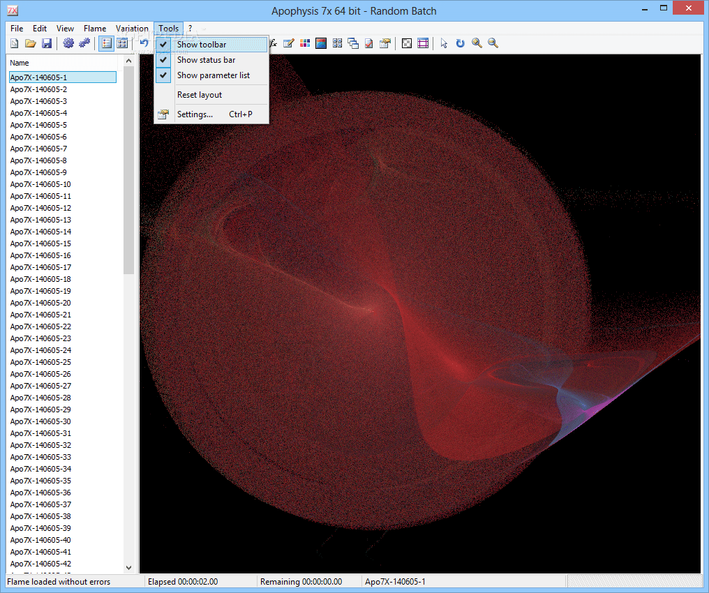Open image size overlapping windows icon
This screenshot has height=593, width=709.
point(353,43)
